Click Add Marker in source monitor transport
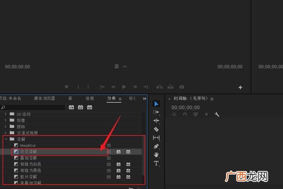 [x=66, y=87]
